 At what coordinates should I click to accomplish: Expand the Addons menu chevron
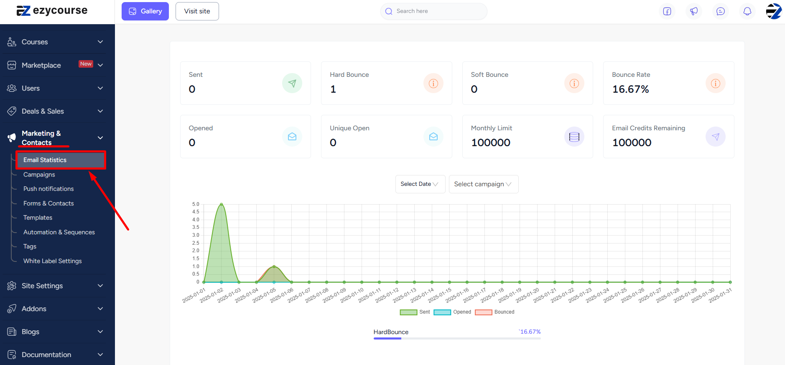pyautogui.click(x=100, y=309)
